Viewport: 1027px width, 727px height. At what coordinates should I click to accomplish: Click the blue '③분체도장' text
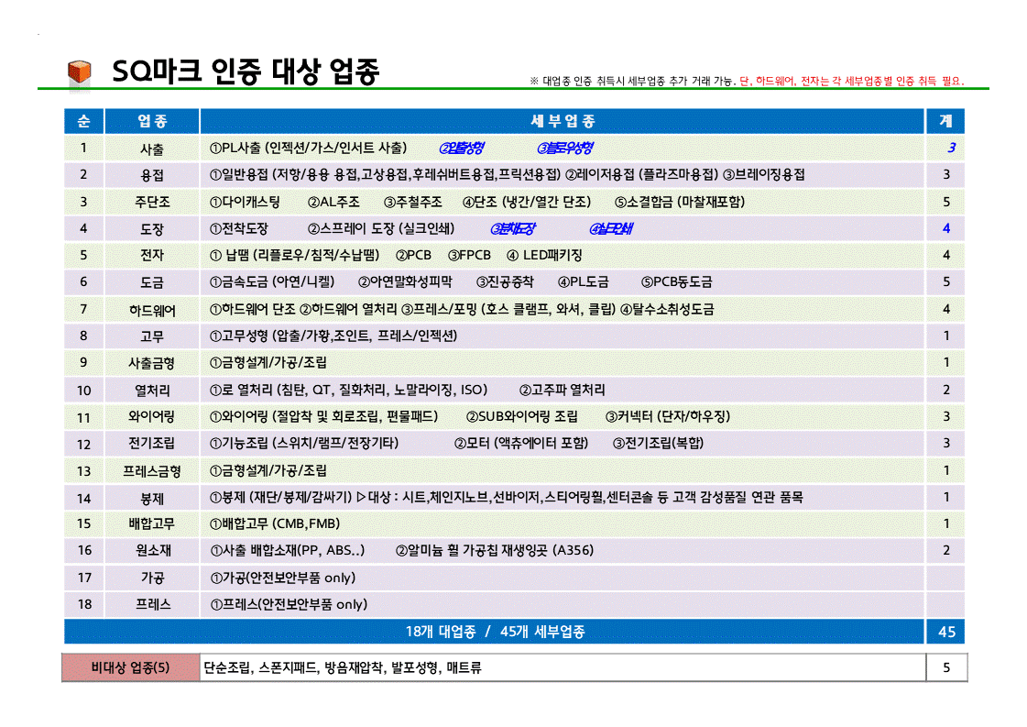click(x=513, y=229)
